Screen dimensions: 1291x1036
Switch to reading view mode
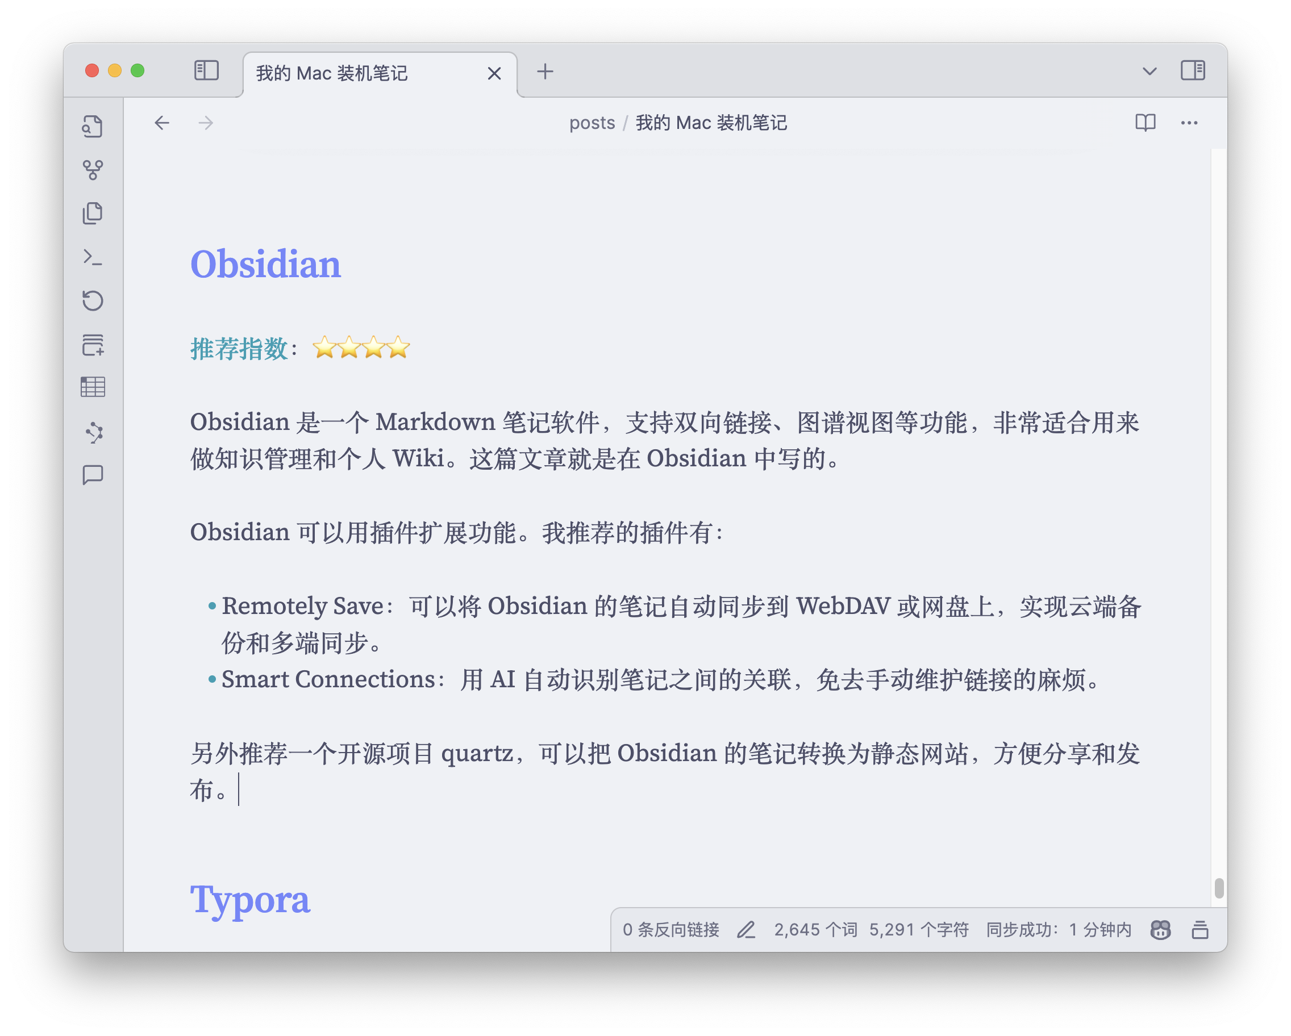[x=1145, y=123]
